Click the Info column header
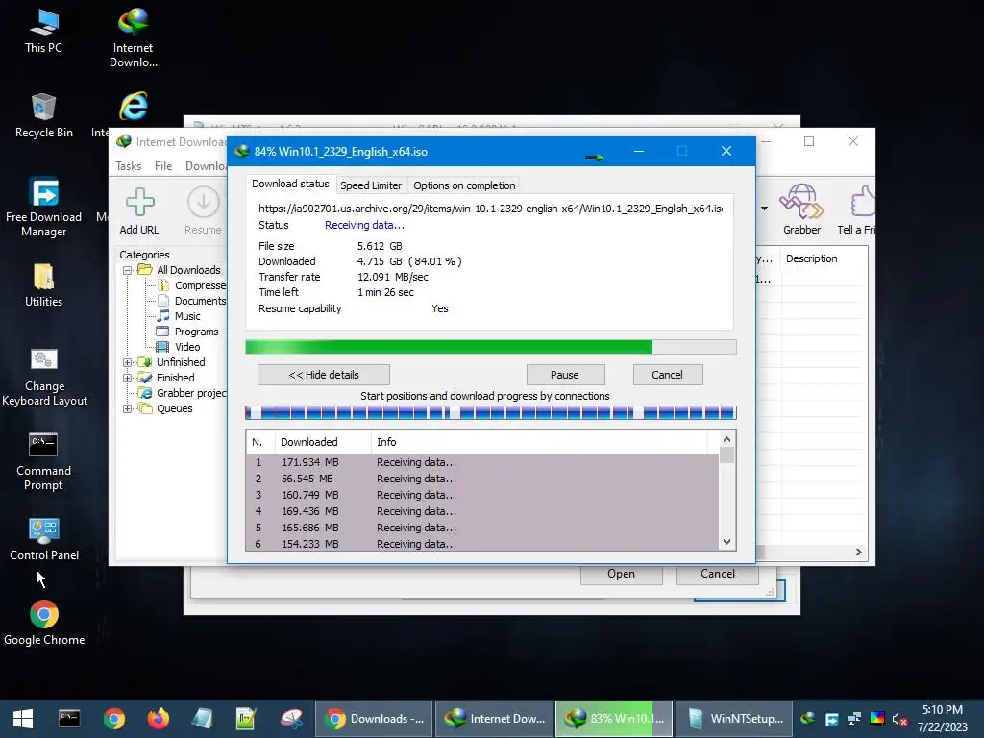 (540, 442)
